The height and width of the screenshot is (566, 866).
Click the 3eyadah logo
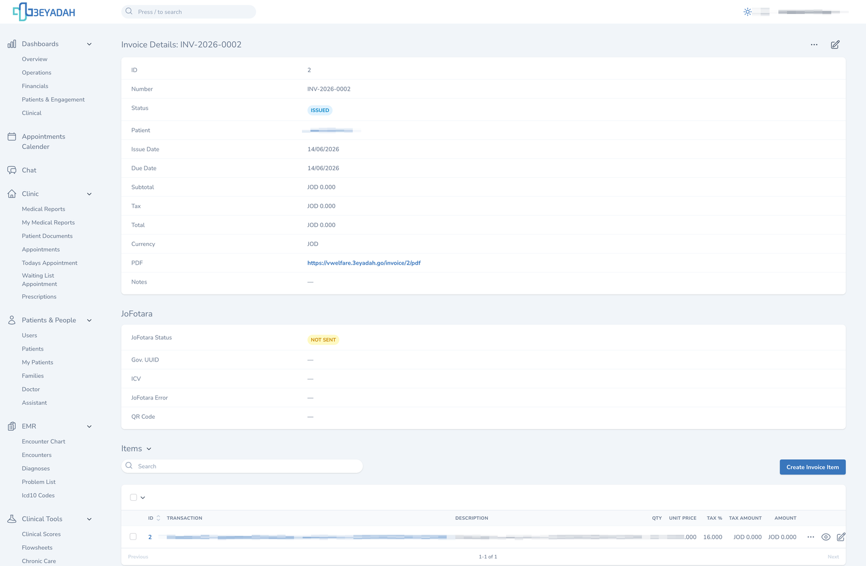point(44,12)
